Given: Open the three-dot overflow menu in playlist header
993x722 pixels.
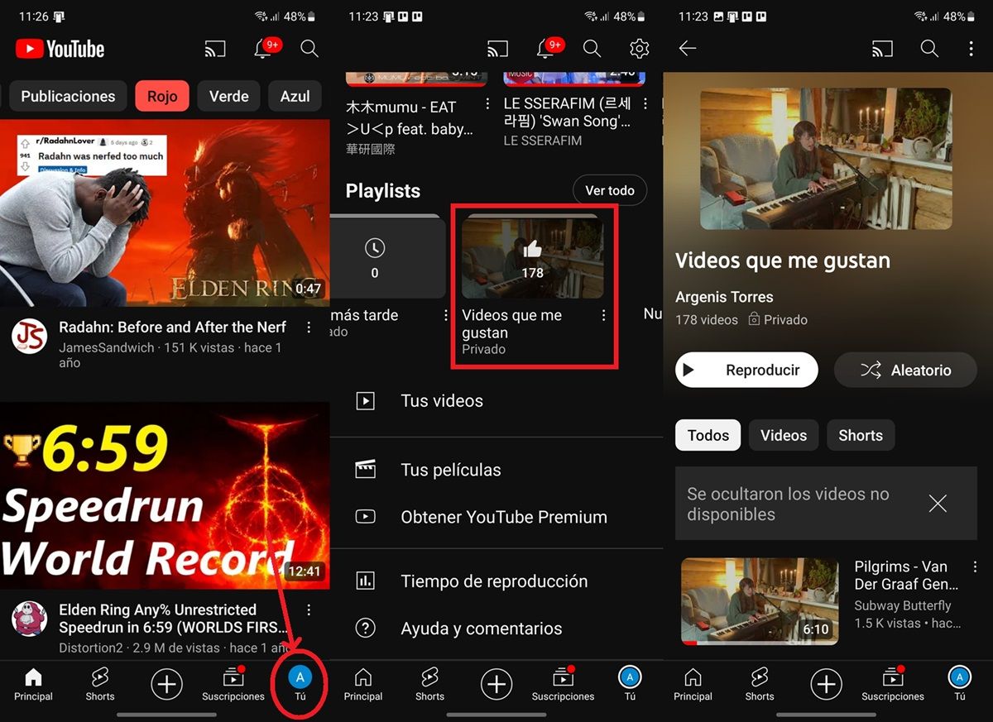Looking at the screenshot, I should click(x=971, y=49).
